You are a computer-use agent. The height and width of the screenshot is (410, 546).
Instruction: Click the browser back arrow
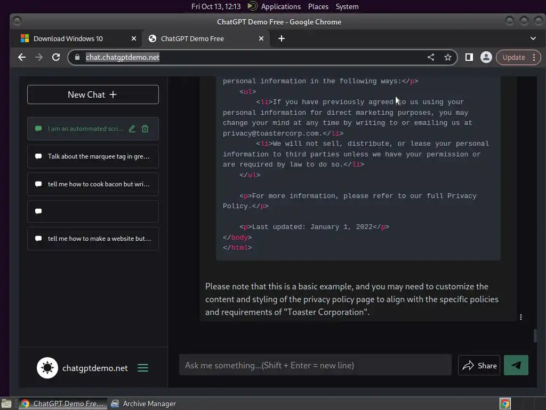coord(22,57)
